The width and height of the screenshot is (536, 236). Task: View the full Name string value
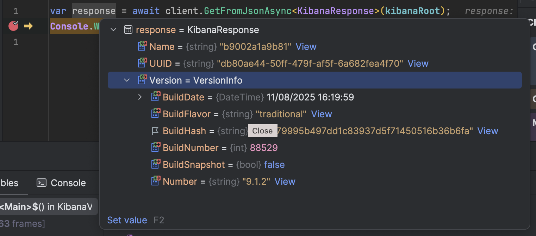pos(306,46)
